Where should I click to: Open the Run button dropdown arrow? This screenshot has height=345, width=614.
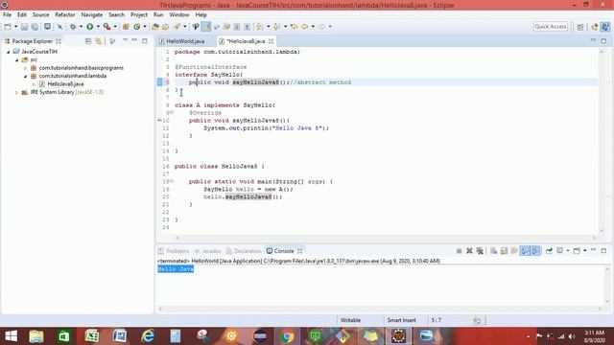[98, 27]
